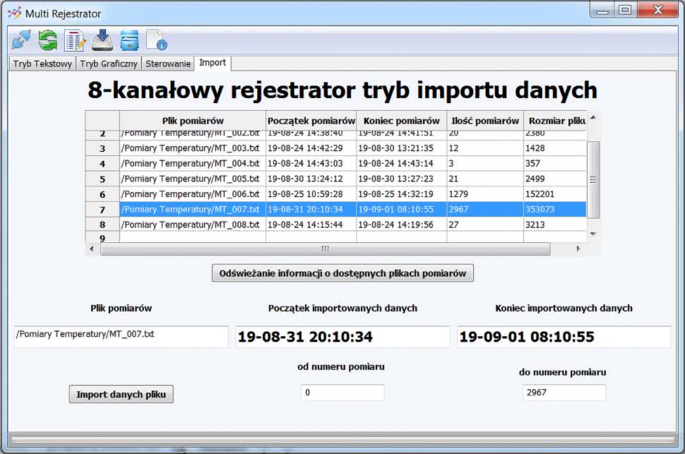Select the Sterowanie tab
685x454 pixels.
(168, 64)
